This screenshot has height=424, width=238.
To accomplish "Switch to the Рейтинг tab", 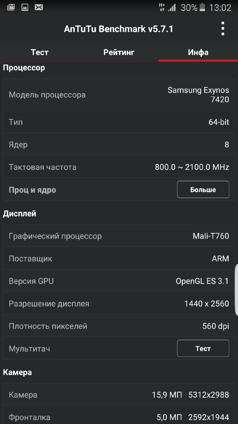I will pos(119,52).
